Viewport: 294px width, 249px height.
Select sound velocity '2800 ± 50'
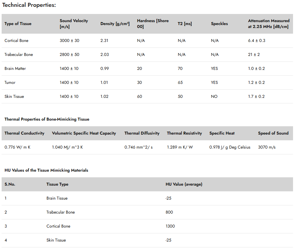coord(69,55)
